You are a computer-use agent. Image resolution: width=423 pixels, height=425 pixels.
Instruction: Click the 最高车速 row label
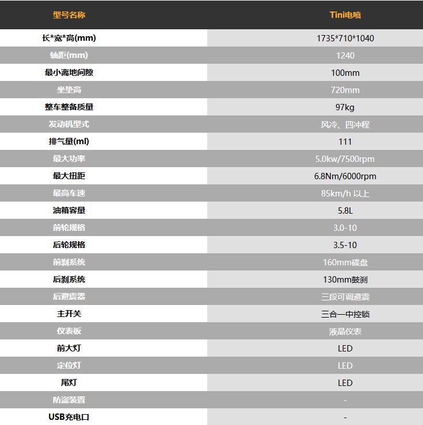tap(69, 193)
